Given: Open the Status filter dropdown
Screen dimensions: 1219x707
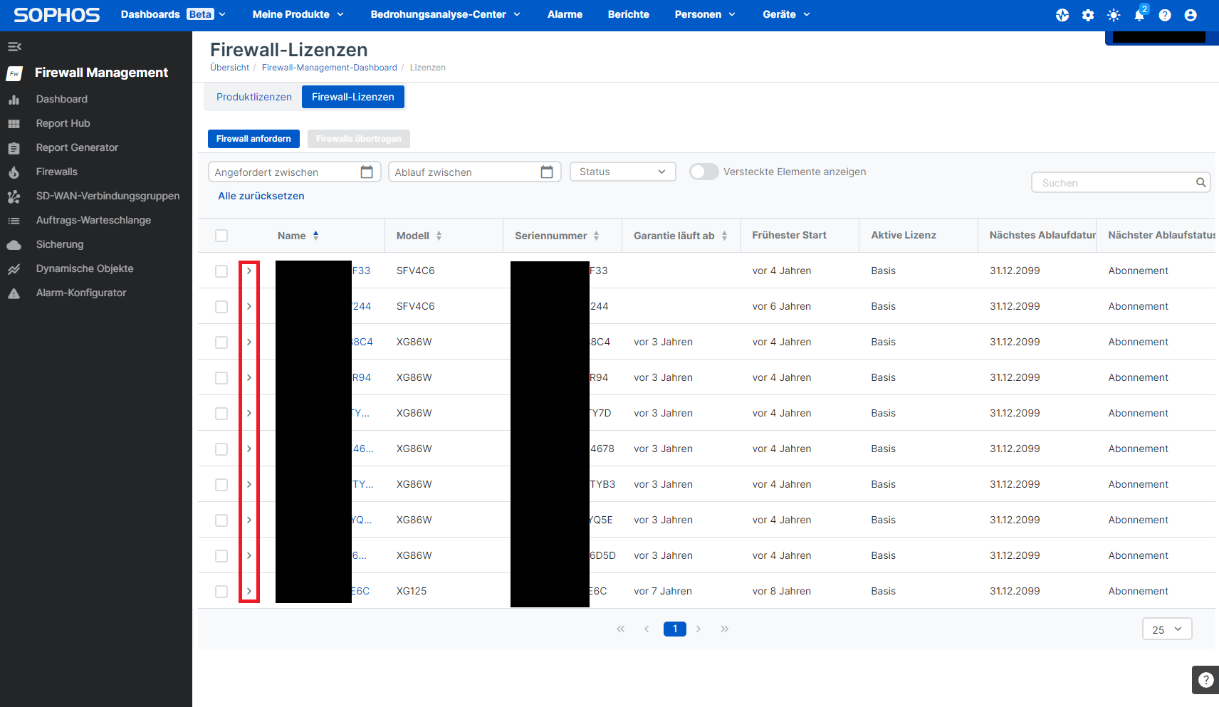Looking at the screenshot, I should pyautogui.click(x=622, y=172).
